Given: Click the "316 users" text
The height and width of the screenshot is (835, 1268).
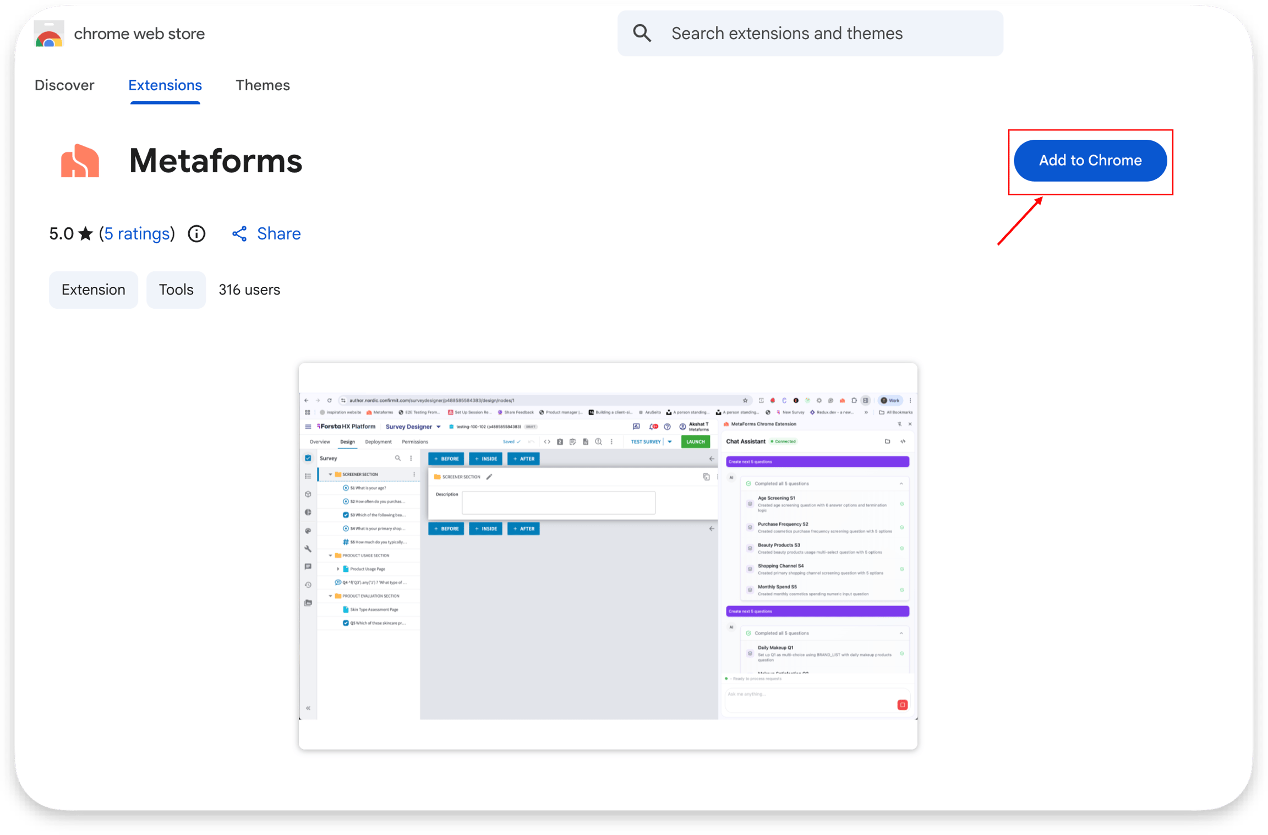Looking at the screenshot, I should (x=249, y=290).
